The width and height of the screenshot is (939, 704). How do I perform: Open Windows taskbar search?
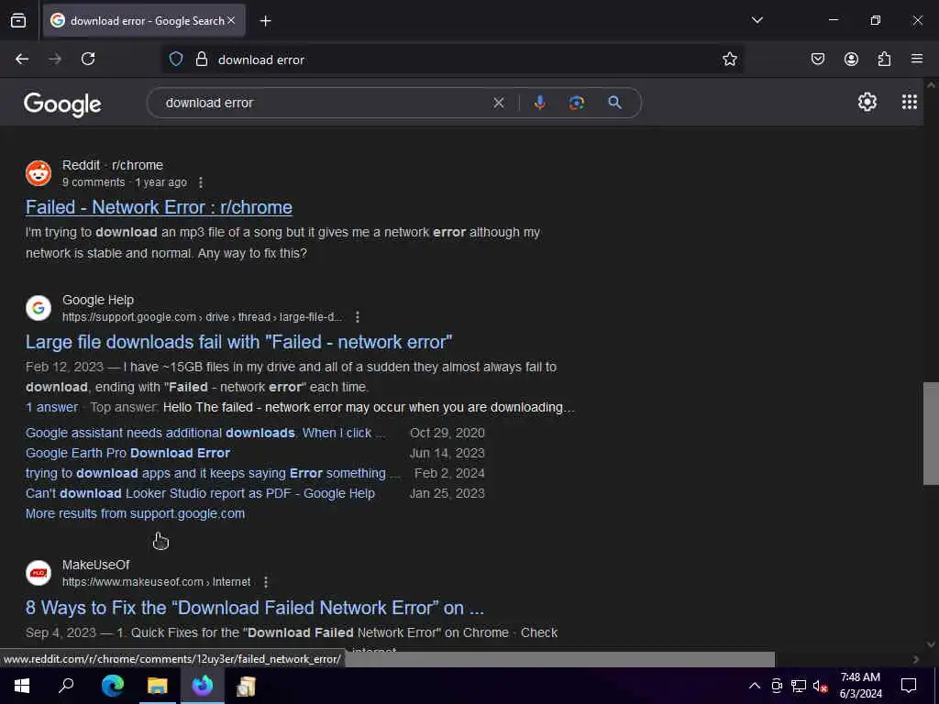66,686
